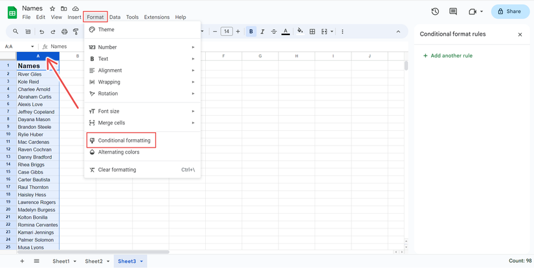
Task: Open the Extensions menu
Action: click(x=157, y=17)
